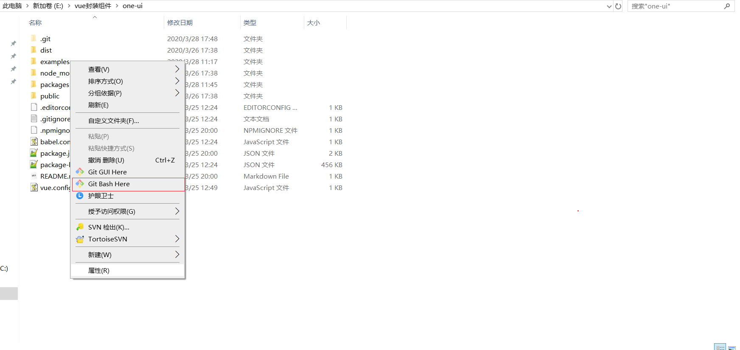Click the vue.config JavaScript file icon
The width and height of the screenshot is (740, 350).
pos(34,187)
